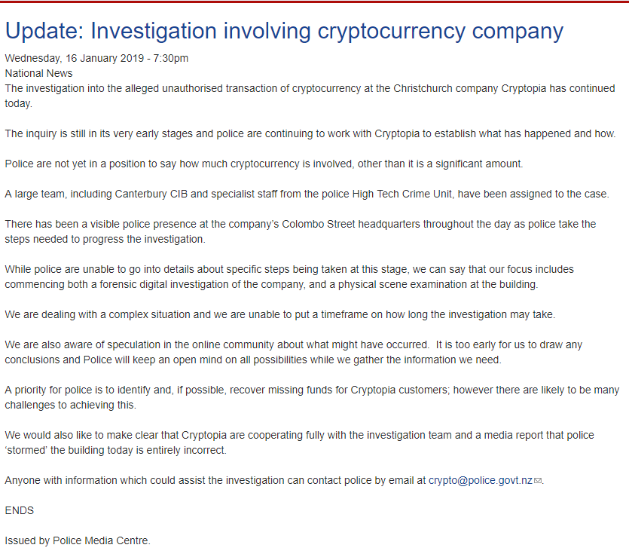Select the "National News" category label
The image size is (629, 554).
pos(38,73)
